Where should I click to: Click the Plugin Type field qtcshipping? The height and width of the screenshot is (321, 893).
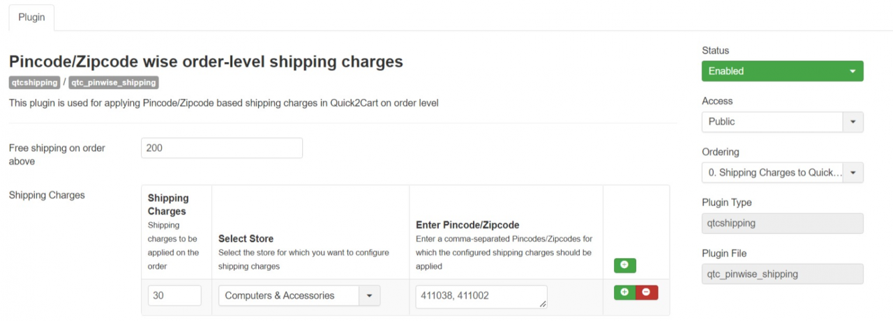click(782, 224)
